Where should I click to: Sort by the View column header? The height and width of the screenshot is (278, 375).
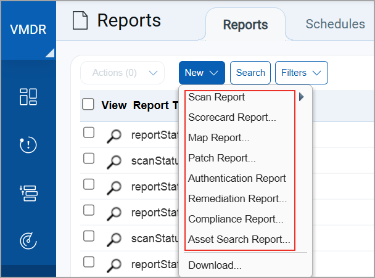tap(114, 105)
